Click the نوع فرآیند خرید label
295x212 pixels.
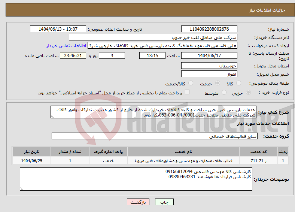(274, 93)
